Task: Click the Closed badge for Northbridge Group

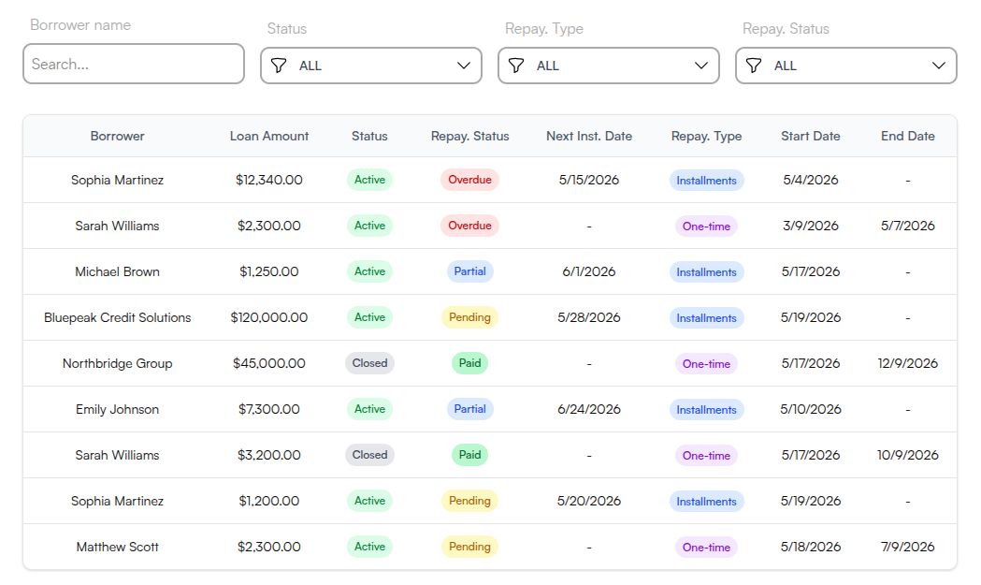Action: pyautogui.click(x=369, y=363)
